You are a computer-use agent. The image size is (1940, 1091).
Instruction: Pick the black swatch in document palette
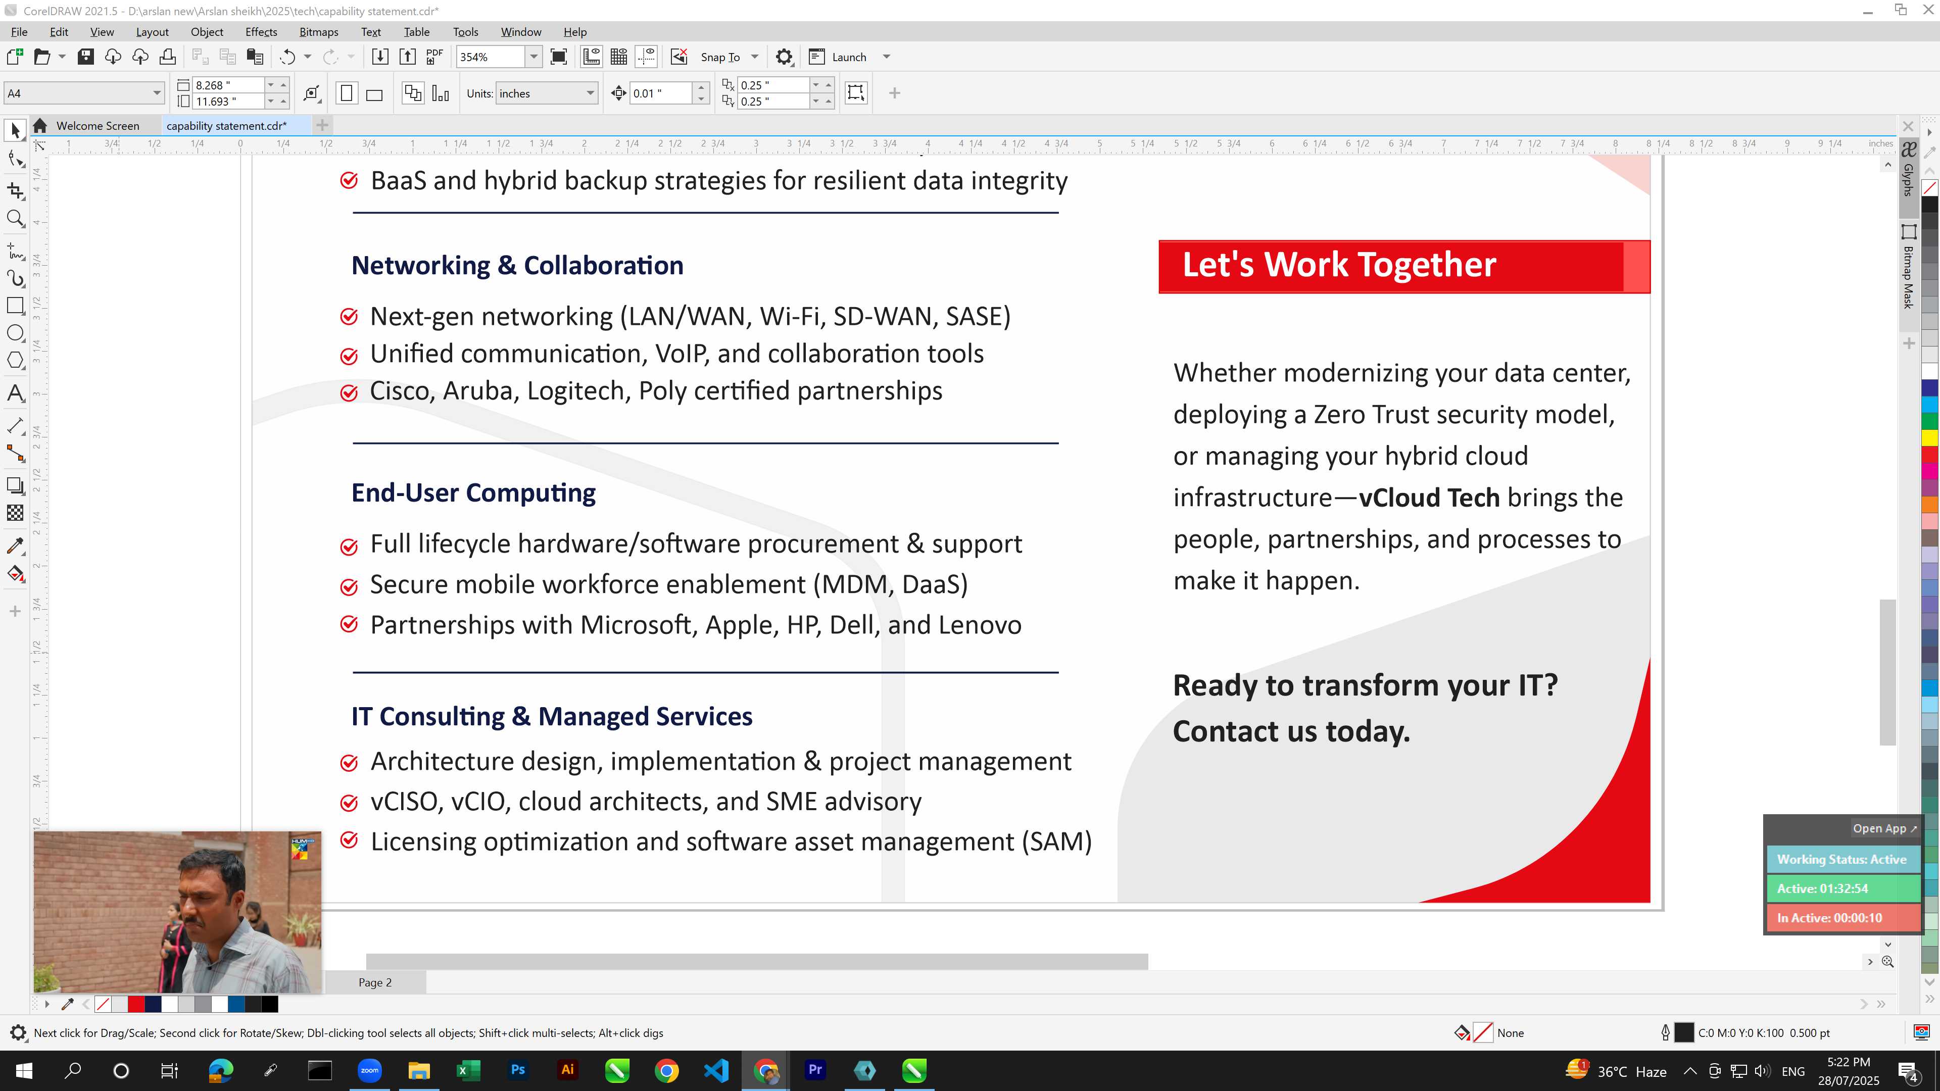pyautogui.click(x=270, y=1004)
